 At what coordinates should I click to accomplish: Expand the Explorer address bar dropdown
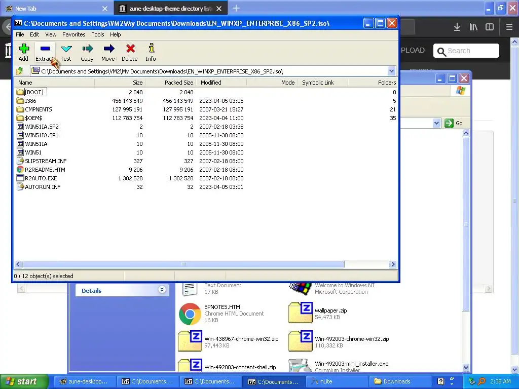(x=436, y=123)
